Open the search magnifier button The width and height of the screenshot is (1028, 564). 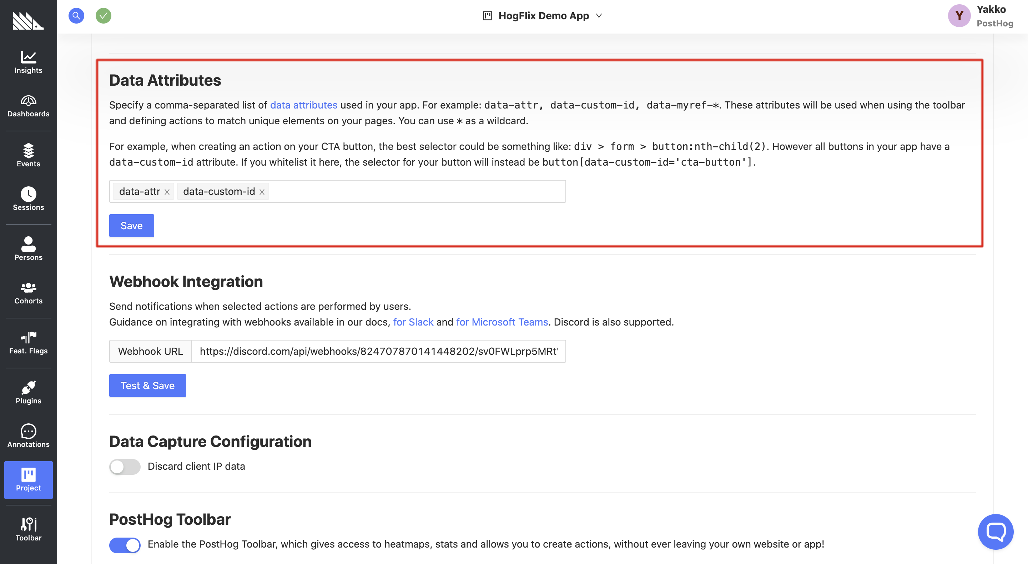coord(76,16)
